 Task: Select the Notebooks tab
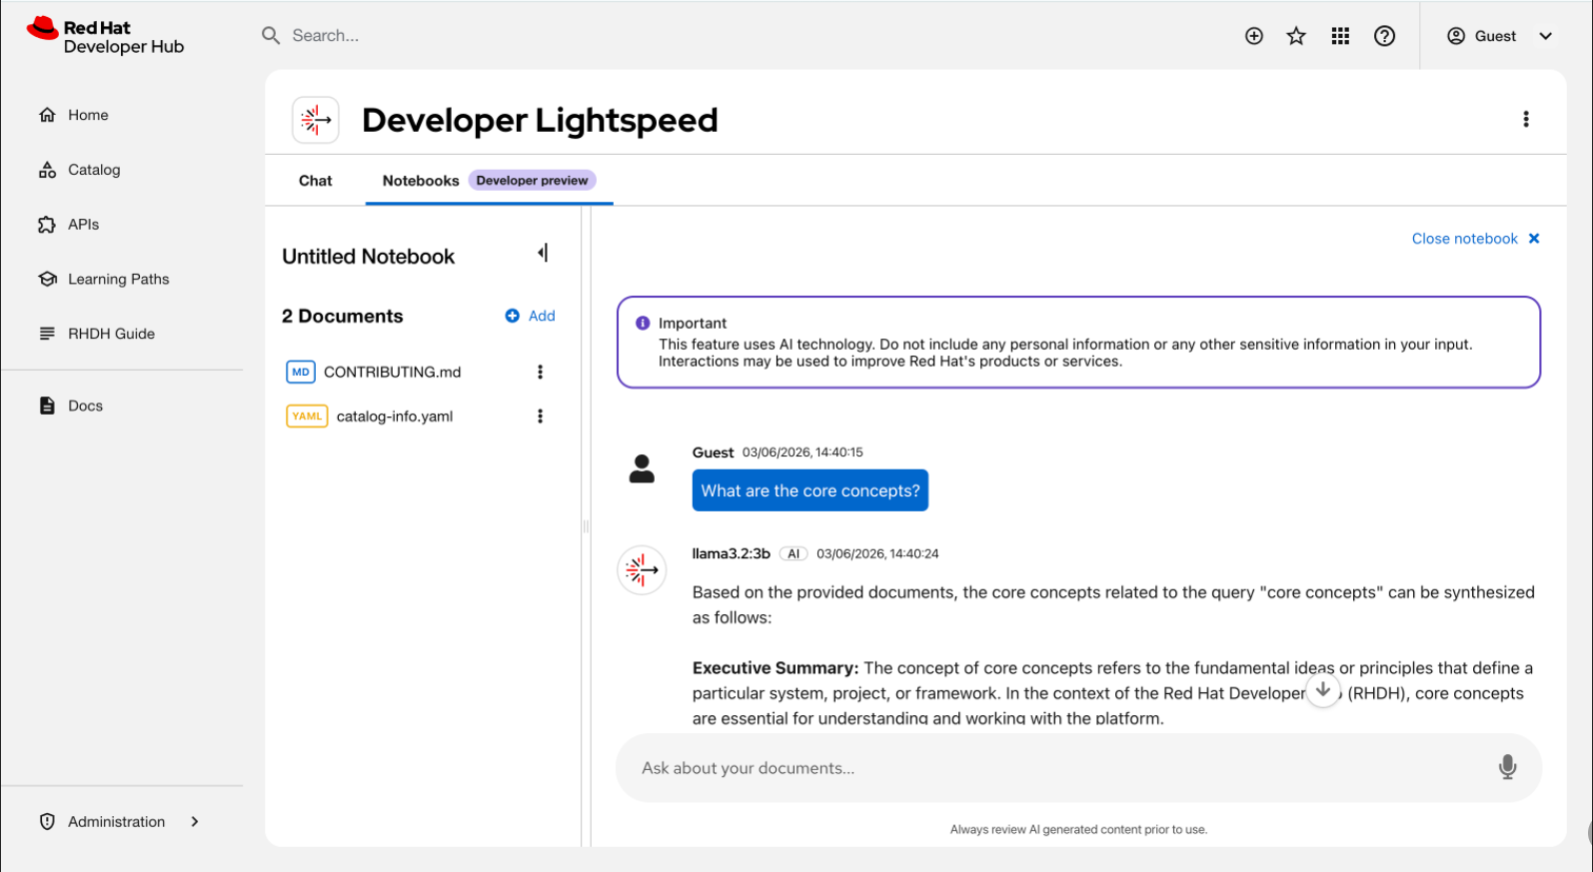point(421,181)
